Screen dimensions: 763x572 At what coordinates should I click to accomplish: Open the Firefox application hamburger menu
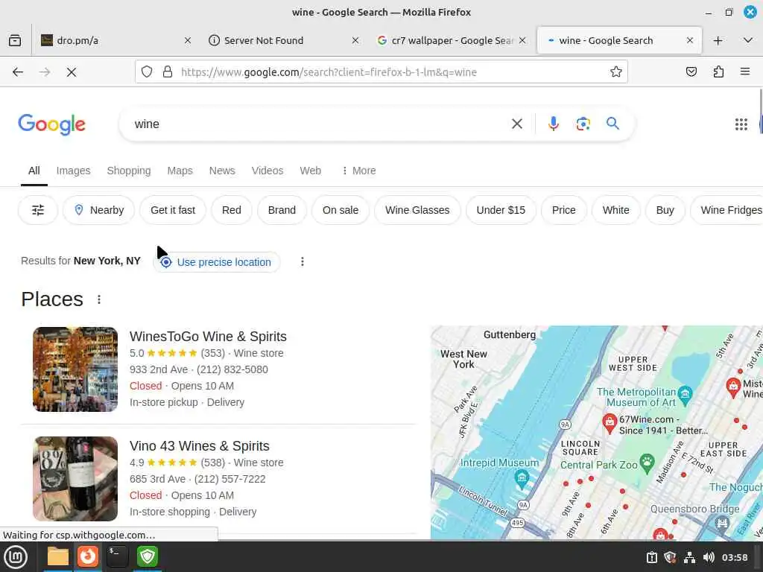(x=745, y=72)
